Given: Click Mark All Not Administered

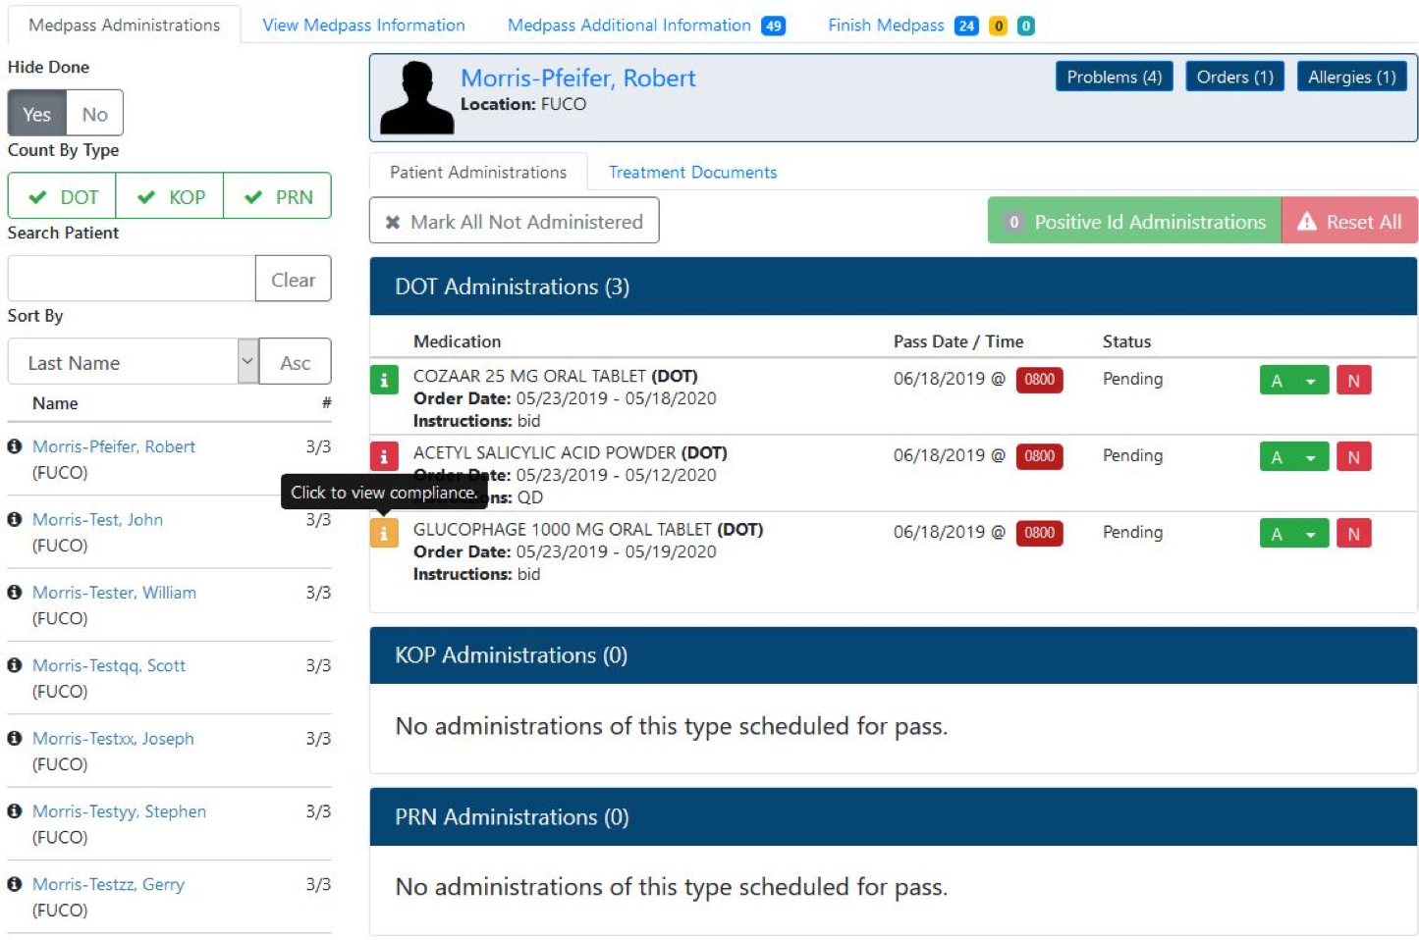Looking at the screenshot, I should (x=513, y=221).
